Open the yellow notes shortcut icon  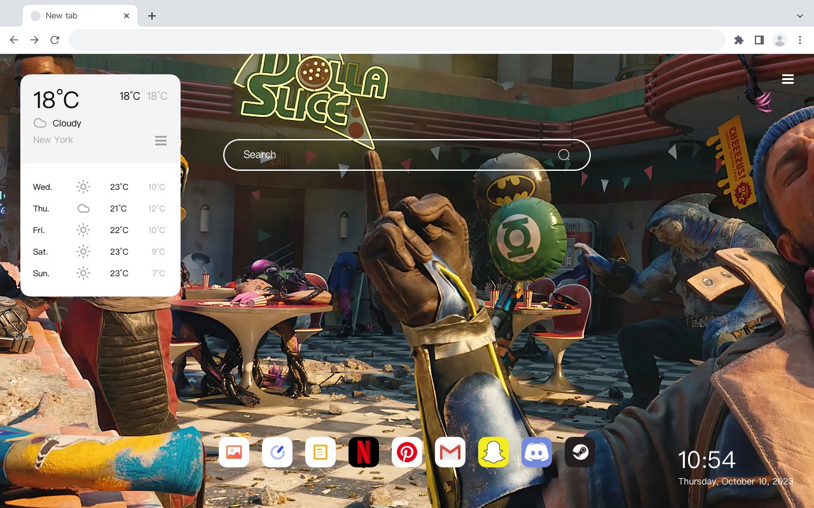pos(321,452)
